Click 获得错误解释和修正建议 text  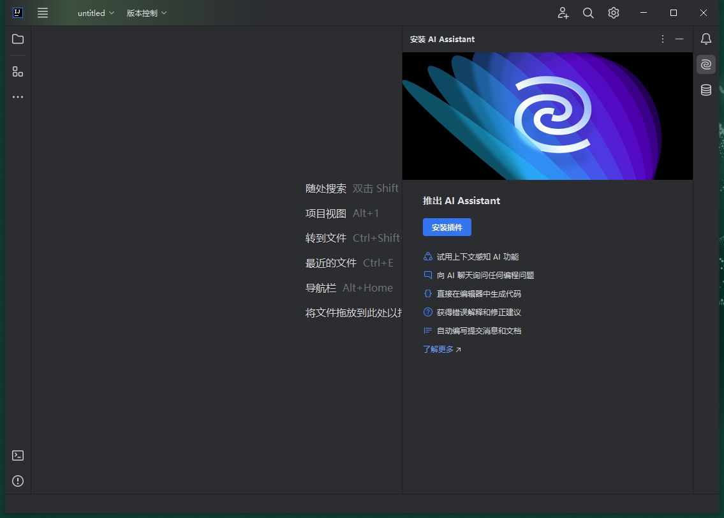click(x=479, y=312)
